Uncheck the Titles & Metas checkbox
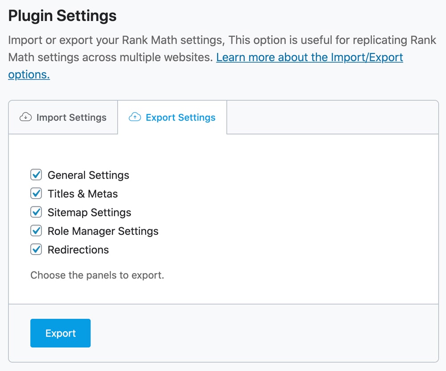 tap(37, 193)
